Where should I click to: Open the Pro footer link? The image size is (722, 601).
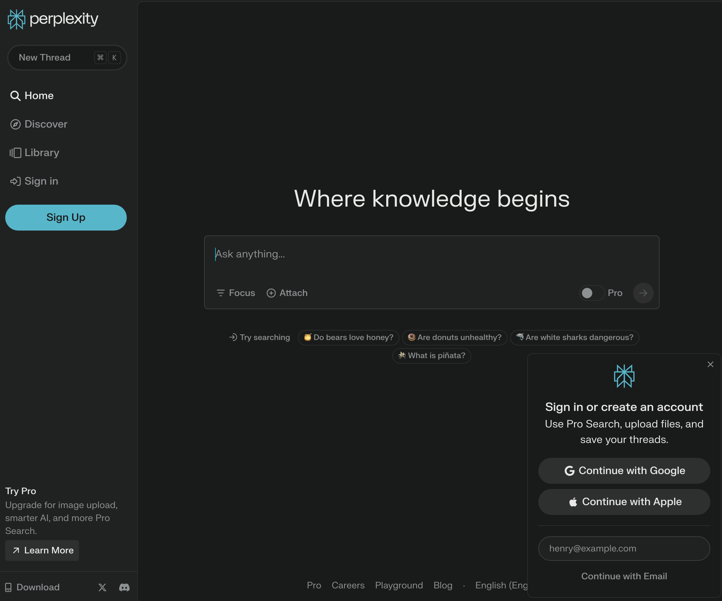coord(314,585)
